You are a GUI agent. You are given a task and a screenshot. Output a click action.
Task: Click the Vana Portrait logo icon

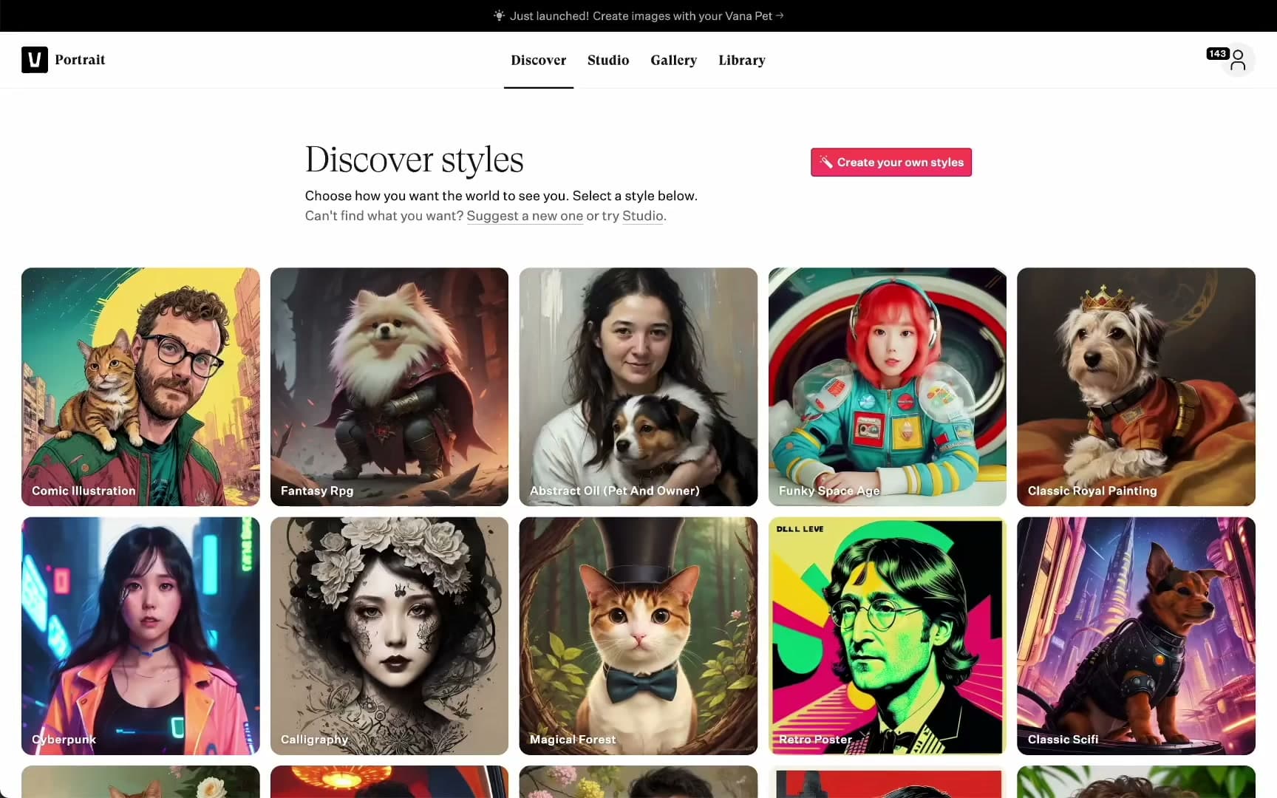click(35, 60)
